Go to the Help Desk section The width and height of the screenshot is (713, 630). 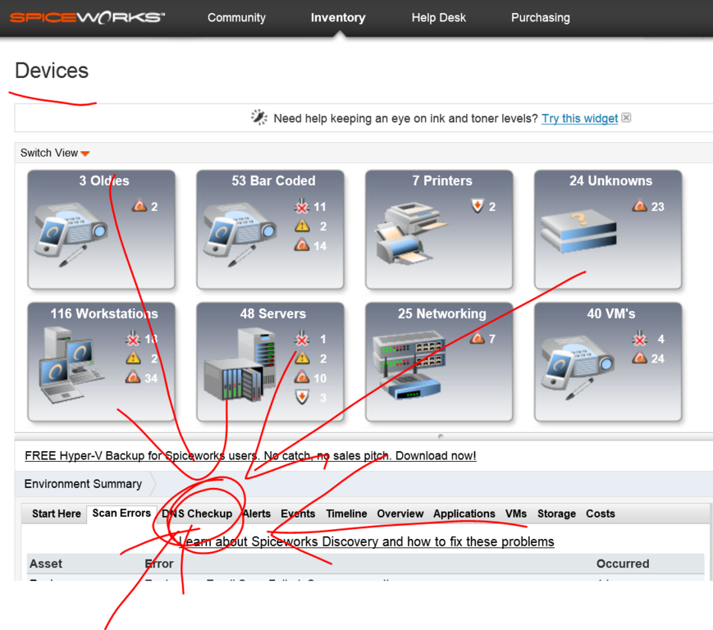pos(439,17)
